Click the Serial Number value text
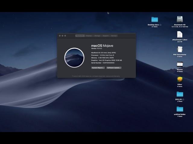 [109, 63]
